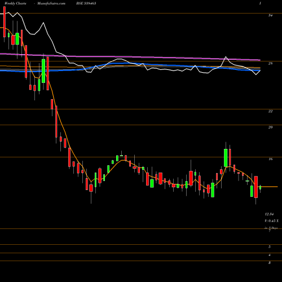Click the 'V: 0.45 X' volume text

click(272, 221)
